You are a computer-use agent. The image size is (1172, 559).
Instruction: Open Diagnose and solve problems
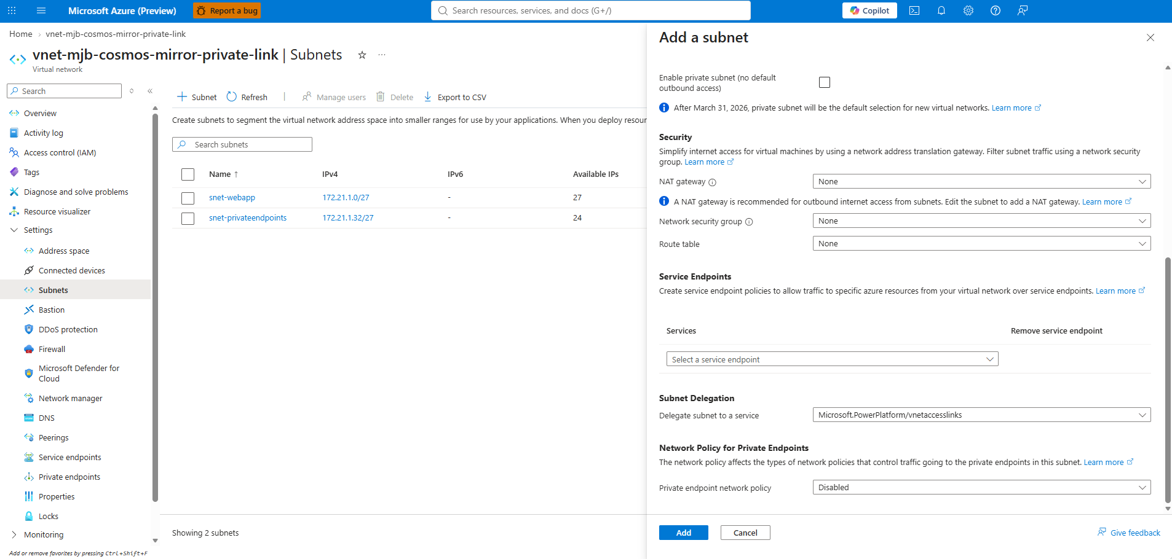click(x=76, y=192)
